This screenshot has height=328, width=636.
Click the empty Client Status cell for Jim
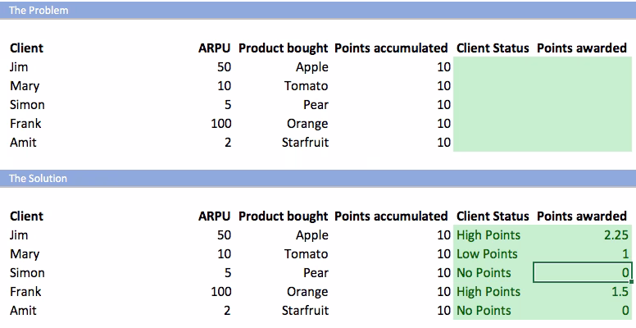point(493,67)
